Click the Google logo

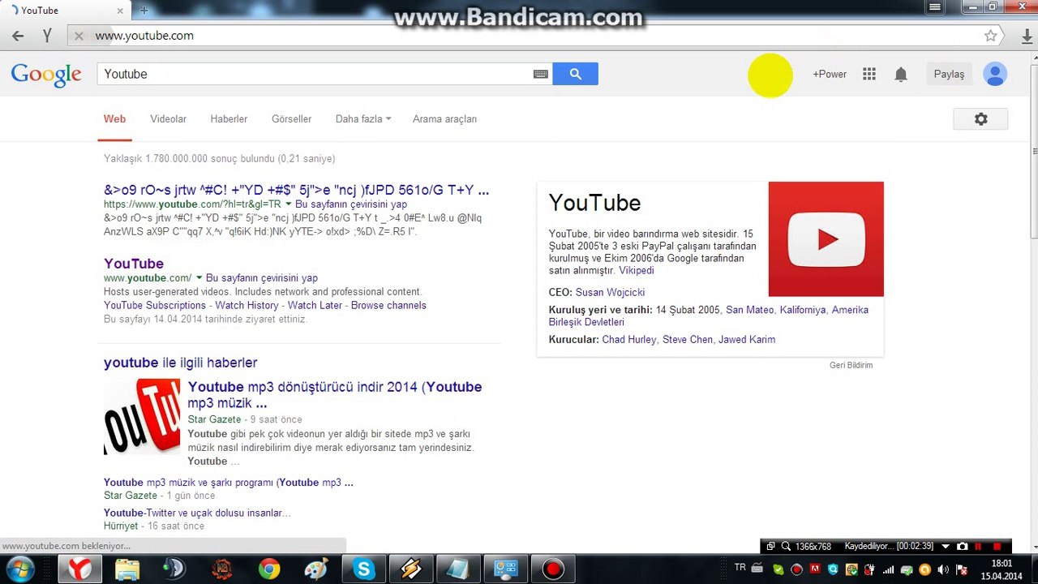click(46, 75)
